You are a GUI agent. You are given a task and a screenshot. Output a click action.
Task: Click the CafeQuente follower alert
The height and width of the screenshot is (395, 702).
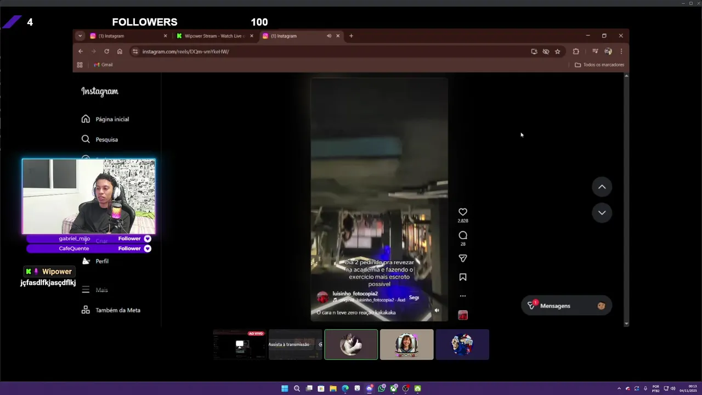pyautogui.click(x=89, y=249)
